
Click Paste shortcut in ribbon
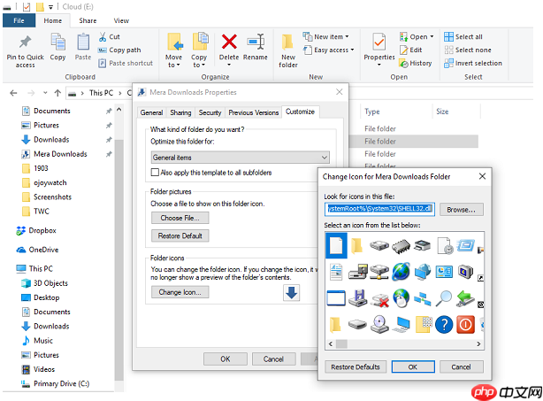(126, 63)
